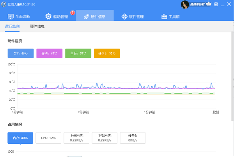
Task: Click the 驱动管理 gear icon
Action: pyautogui.click(x=48, y=16)
